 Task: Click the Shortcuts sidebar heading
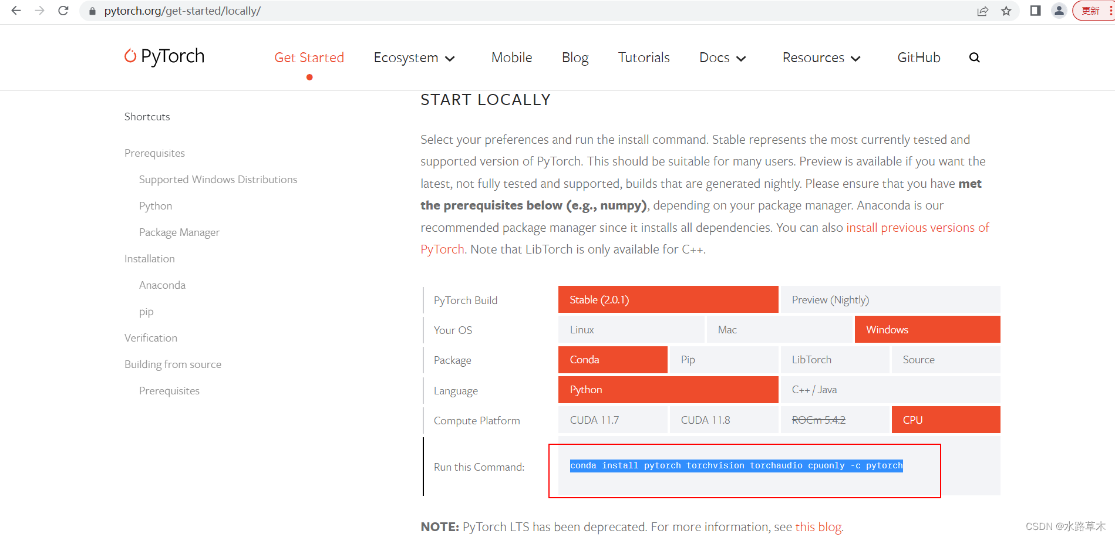tap(147, 117)
